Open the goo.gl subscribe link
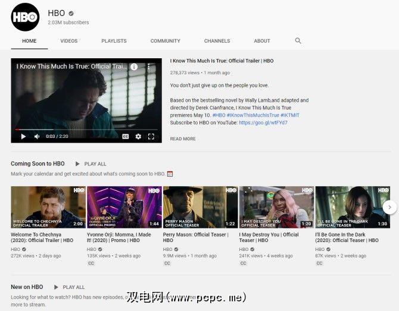 [263, 122]
